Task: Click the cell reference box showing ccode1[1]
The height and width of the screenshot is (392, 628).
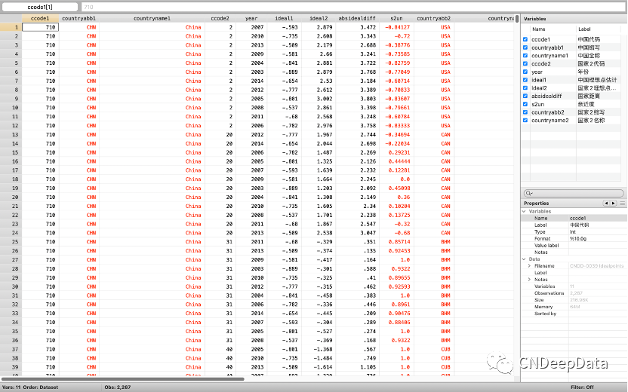Action: click(40, 7)
